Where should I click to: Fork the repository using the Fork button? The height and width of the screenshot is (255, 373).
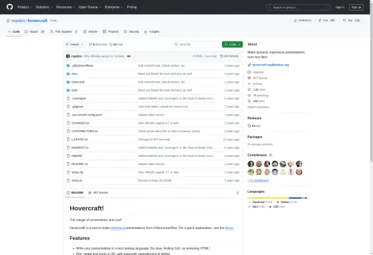(327, 21)
